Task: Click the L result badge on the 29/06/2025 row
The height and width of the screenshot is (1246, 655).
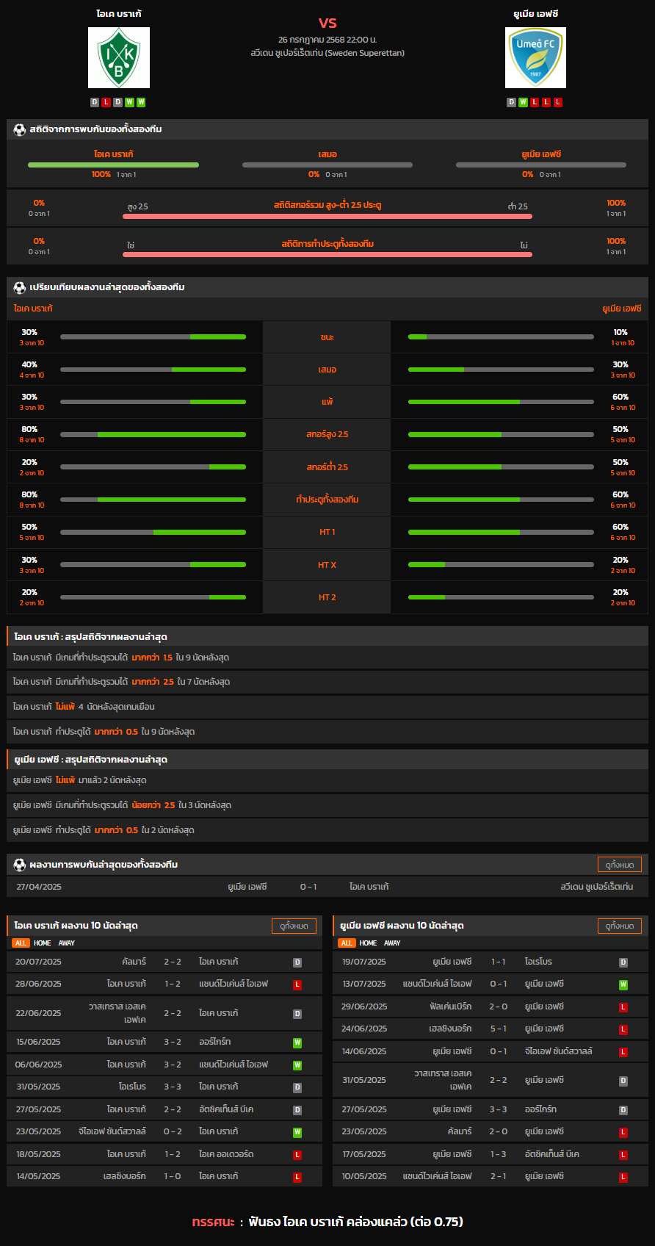Action: [x=623, y=1007]
